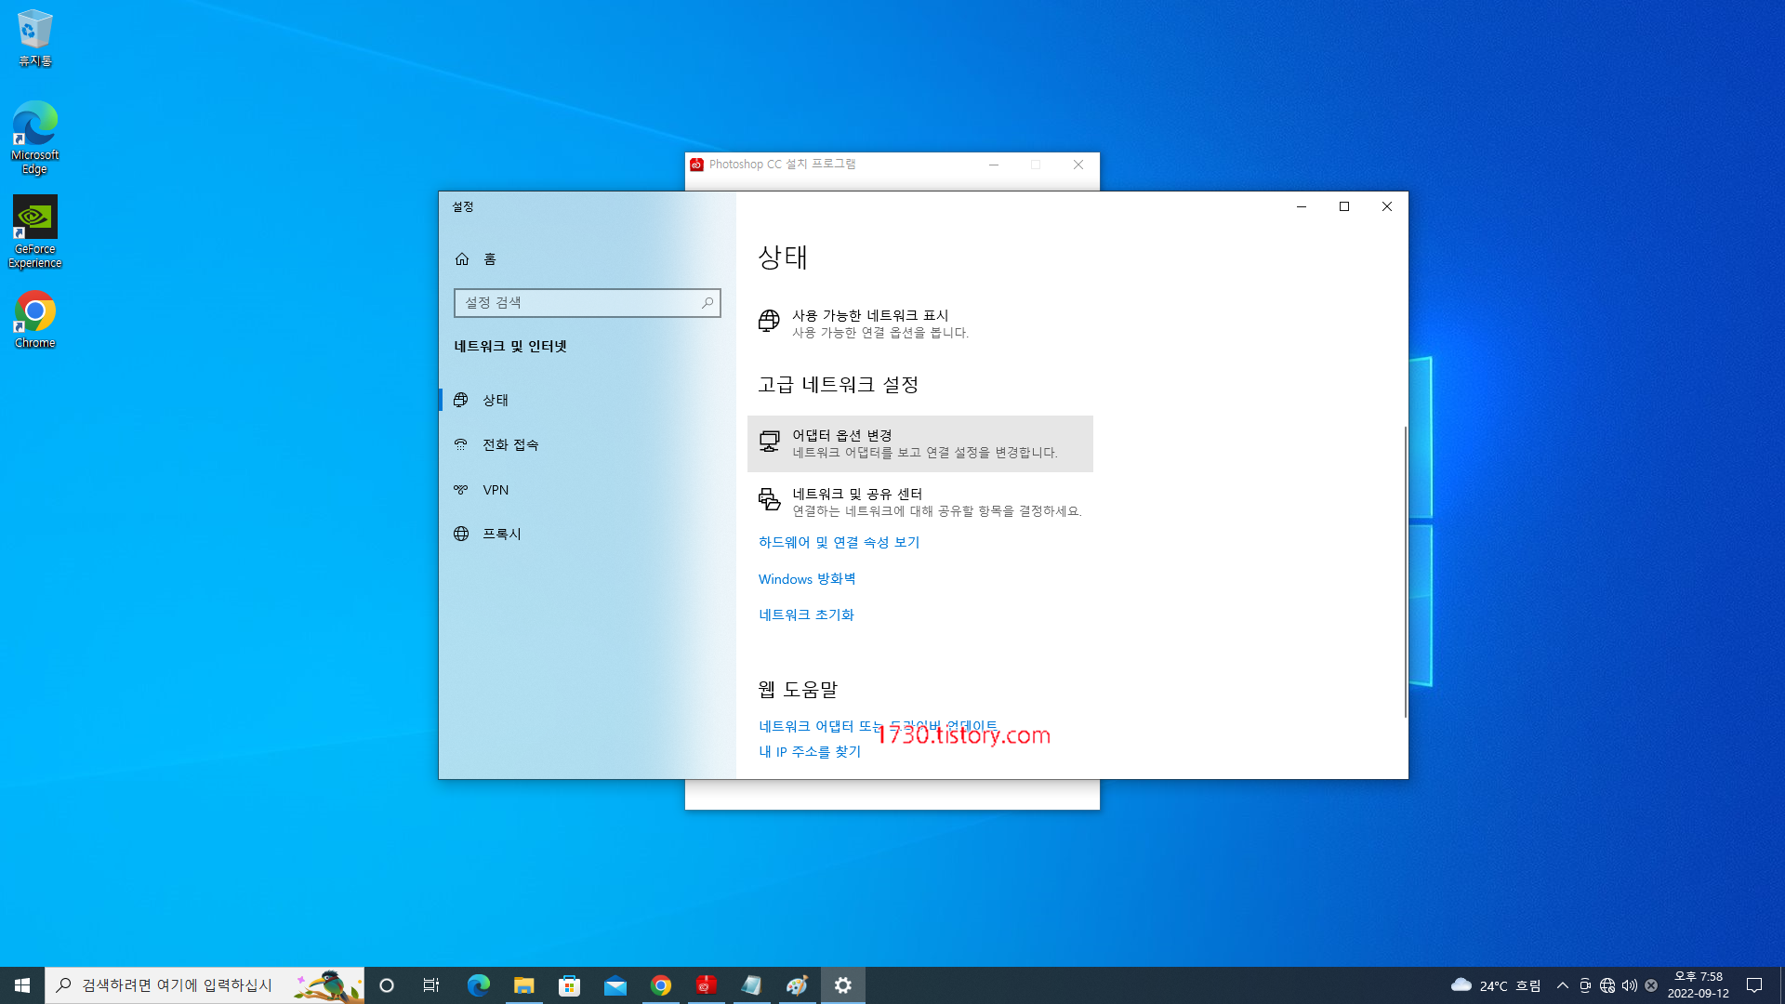
Task: Open GeForce Experience desktop shortcut
Action: click(34, 231)
